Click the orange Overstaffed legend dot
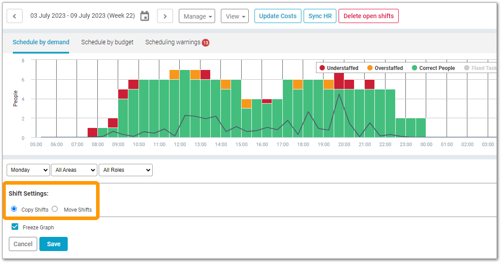 370,68
